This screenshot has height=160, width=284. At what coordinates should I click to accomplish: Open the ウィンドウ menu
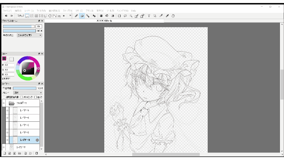point(122,11)
